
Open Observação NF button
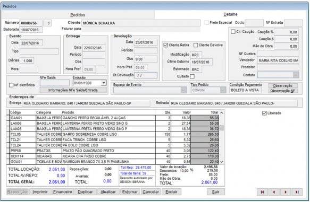click(283, 91)
